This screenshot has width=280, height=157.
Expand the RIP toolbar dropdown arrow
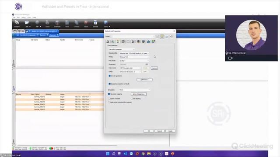pyautogui.click(x=41, y=27)
